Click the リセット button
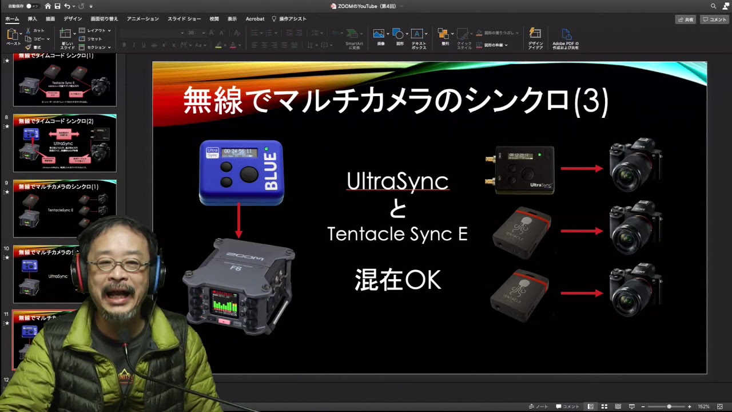The image size is (732, 412). 90,38
